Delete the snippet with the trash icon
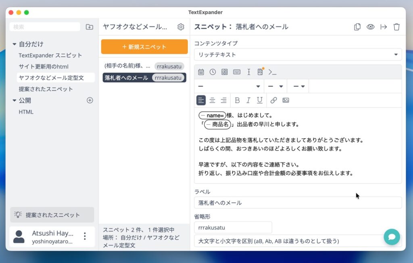 pyautogui.click(x=396, y=27)
